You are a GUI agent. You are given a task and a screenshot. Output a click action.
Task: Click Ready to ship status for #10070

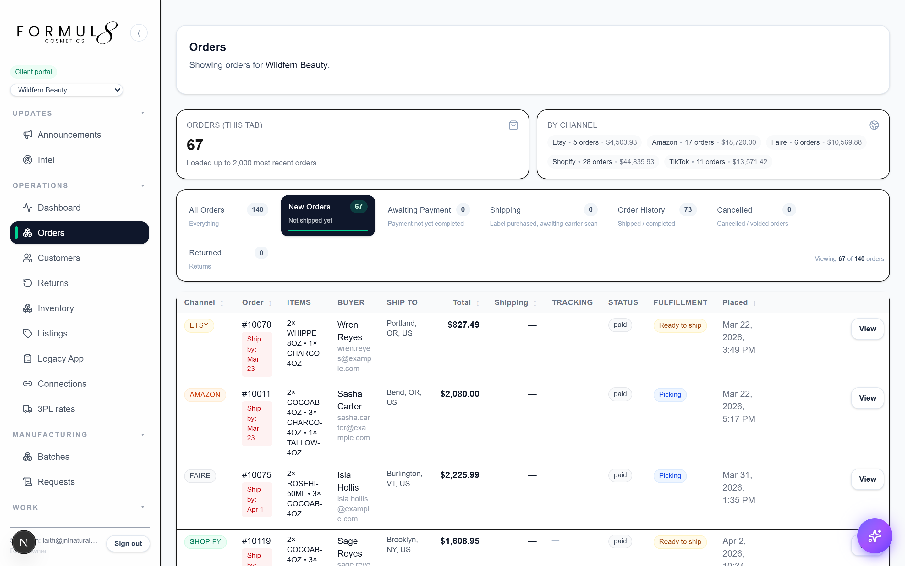coord(680,325)
